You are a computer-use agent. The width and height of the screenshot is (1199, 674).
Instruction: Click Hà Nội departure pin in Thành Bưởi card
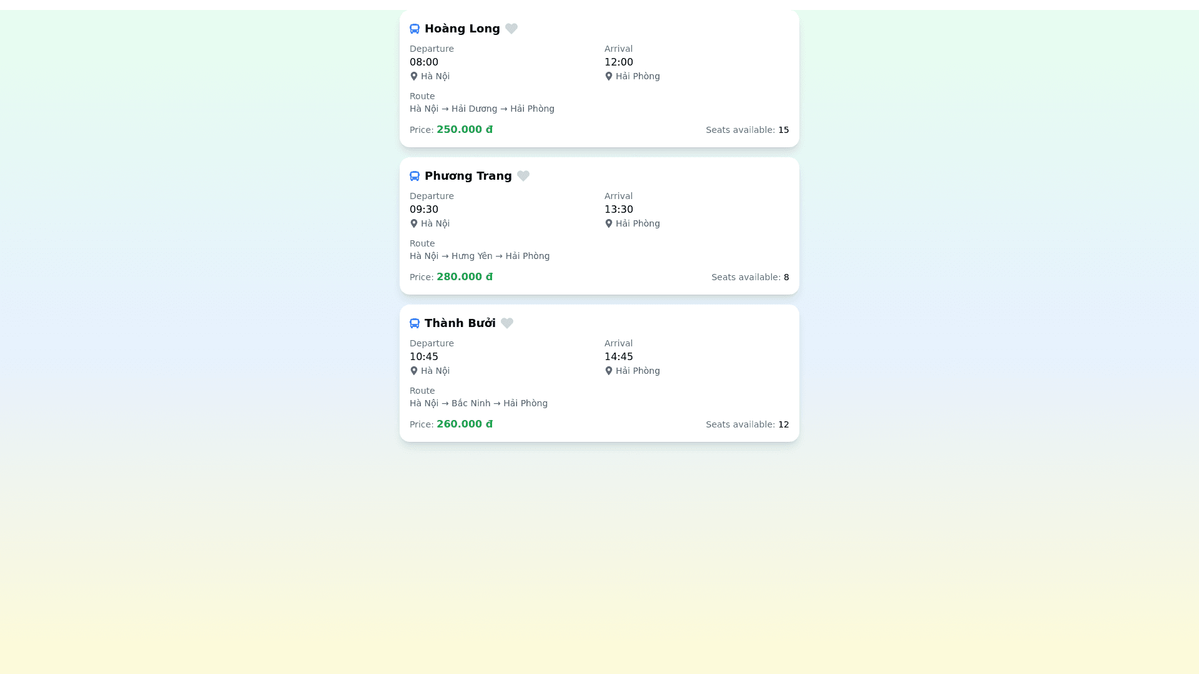[414, 371]
